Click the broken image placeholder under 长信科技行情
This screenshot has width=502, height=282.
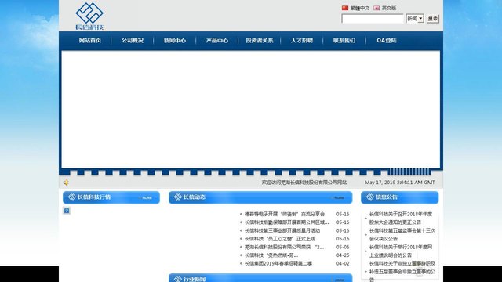[x=67, y=211]
